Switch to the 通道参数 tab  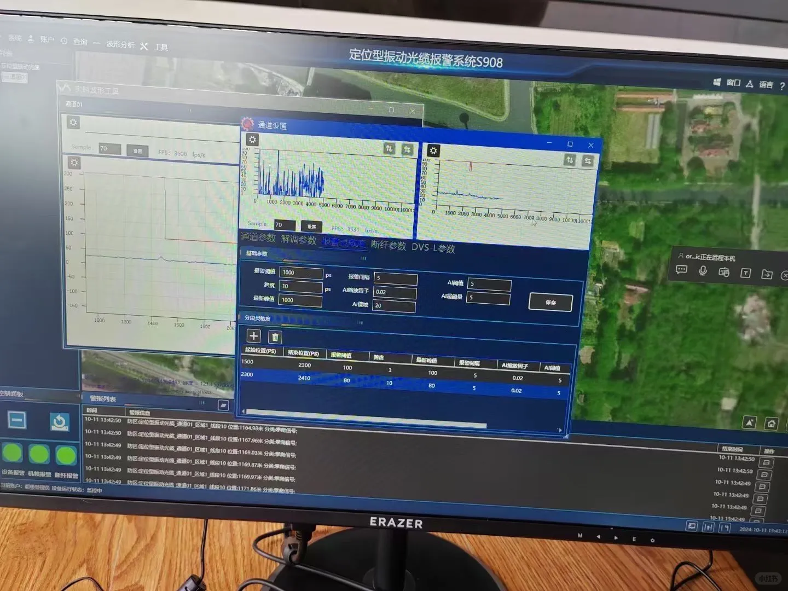(x=258, y=237)
